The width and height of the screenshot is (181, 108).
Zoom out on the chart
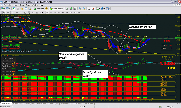[x=84, y=9]
